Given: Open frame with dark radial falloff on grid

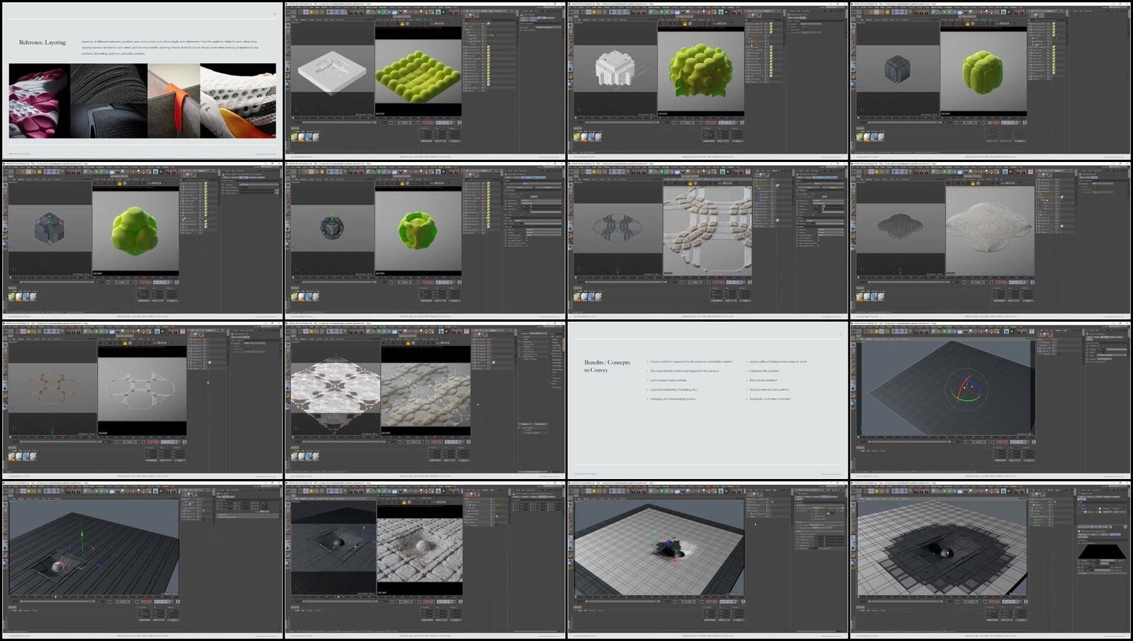Looking at the screenshot, I should [x=991, y=560].
